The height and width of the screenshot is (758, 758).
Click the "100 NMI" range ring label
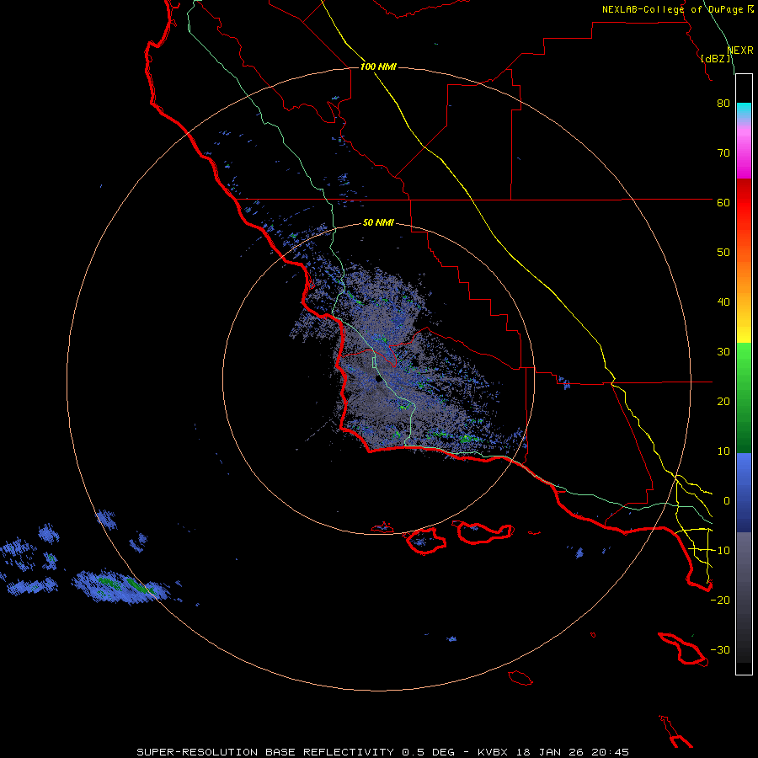[x=378, y=67]
